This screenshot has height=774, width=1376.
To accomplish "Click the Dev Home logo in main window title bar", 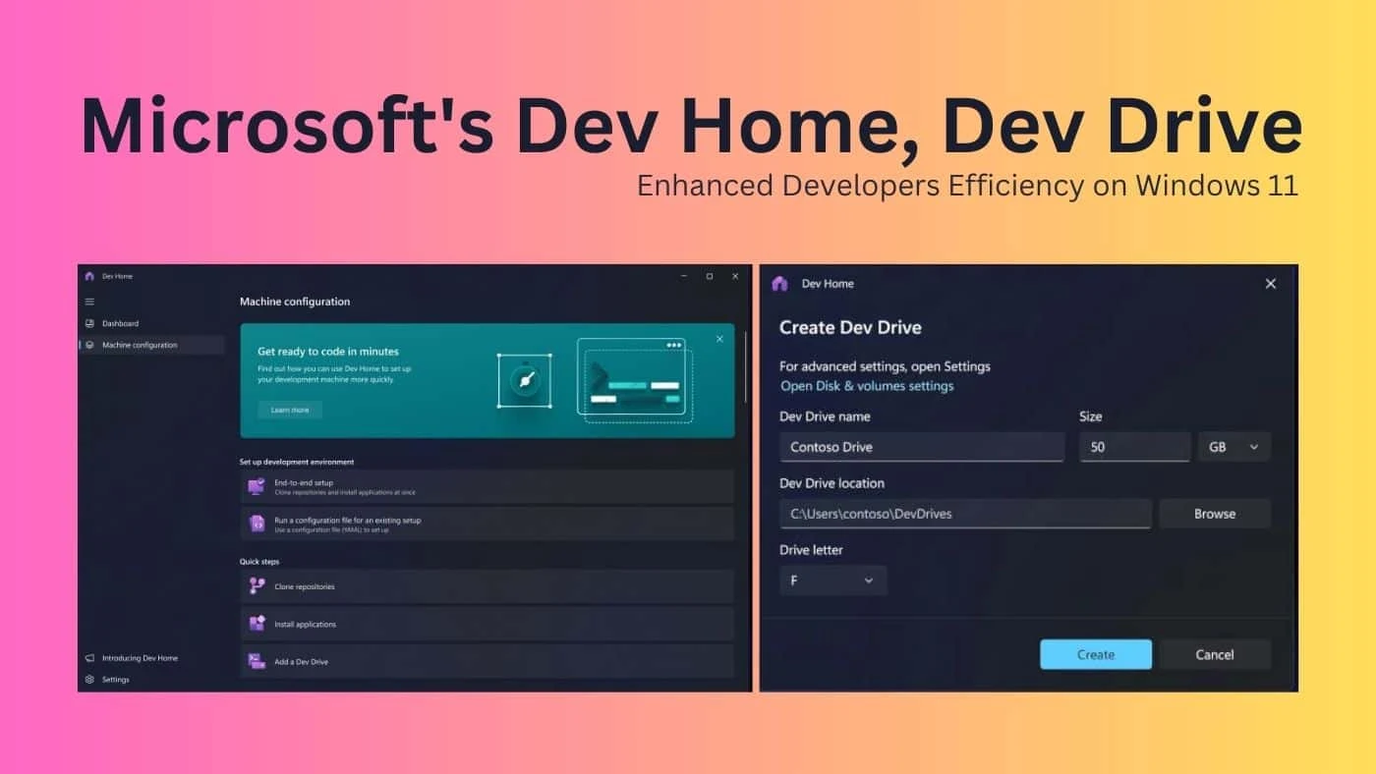I will click(89, 276).
